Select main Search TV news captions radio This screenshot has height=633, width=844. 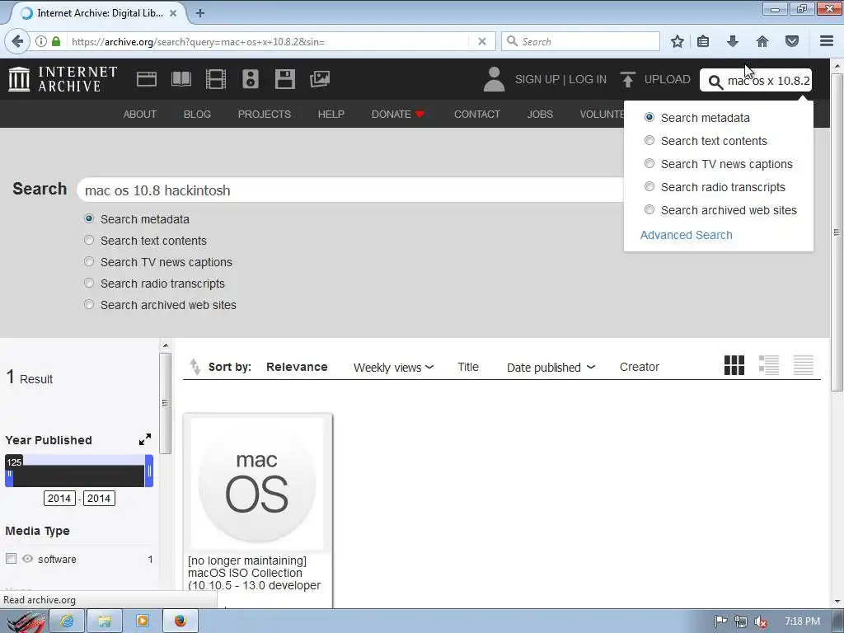[89, 261]
